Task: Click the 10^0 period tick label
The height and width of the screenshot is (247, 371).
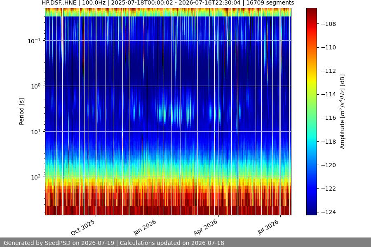Action: (x=36, y=86)
